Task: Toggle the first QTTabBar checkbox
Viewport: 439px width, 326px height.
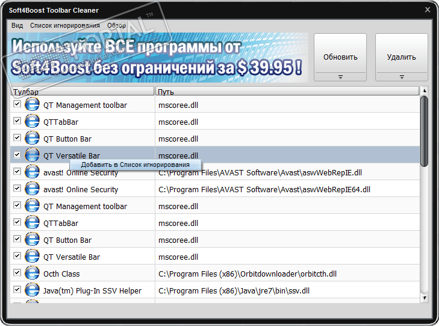Action: point(17,121)
